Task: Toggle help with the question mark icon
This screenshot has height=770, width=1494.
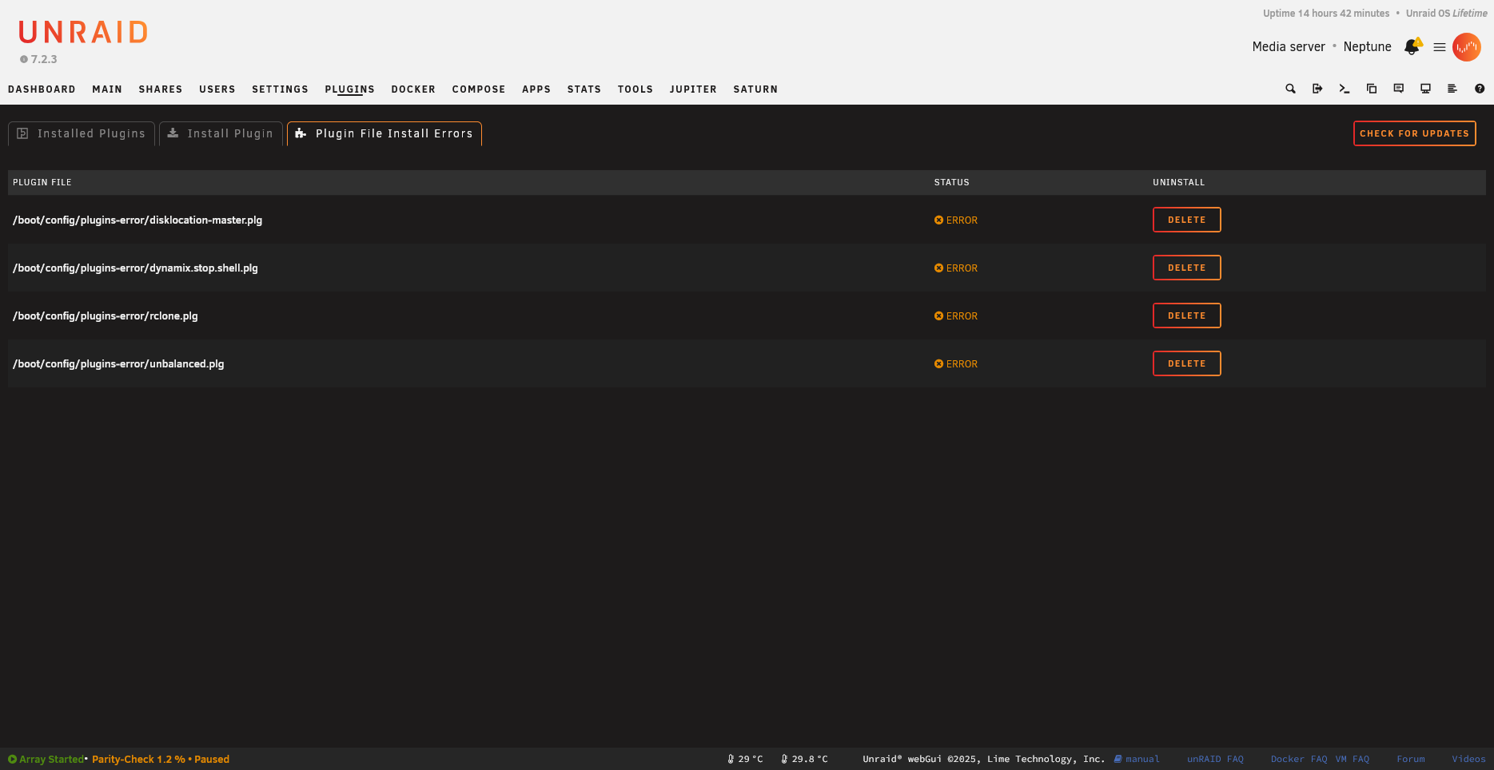Action: point(1480,89)
